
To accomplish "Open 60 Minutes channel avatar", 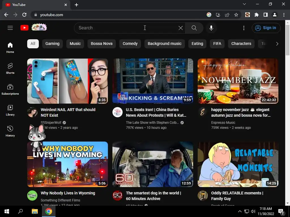I will 118,196.
